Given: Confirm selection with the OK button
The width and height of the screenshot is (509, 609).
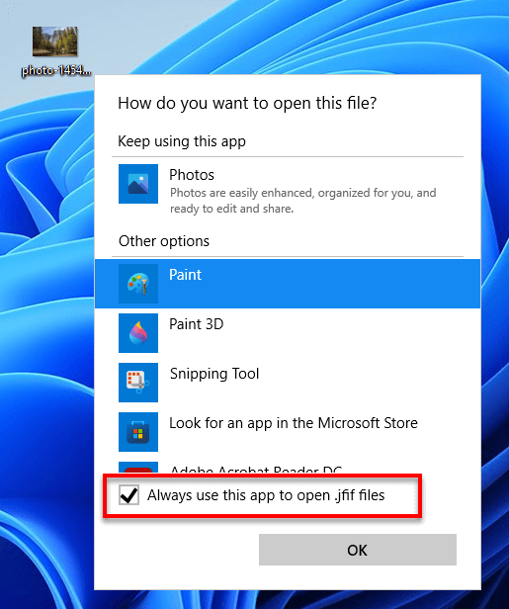Looking at the screenshot, I should [358, 550].
